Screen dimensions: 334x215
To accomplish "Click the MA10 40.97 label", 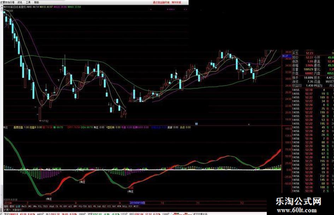I will [46, 7].
